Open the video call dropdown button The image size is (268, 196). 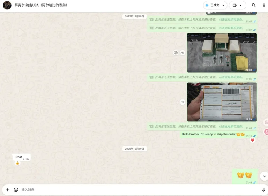coord(237,5)
